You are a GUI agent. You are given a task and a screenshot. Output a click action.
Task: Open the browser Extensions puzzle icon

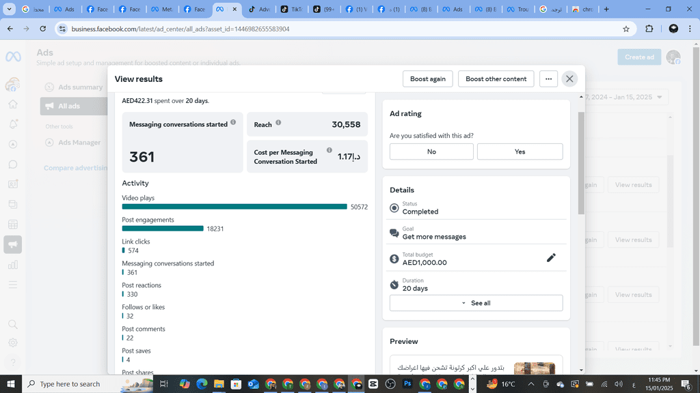649,29
